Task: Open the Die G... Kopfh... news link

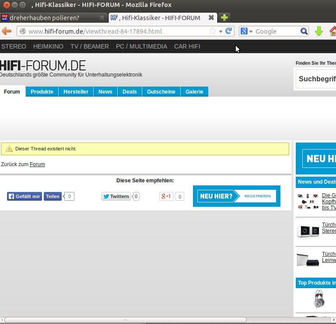Action: pos(329,202)
